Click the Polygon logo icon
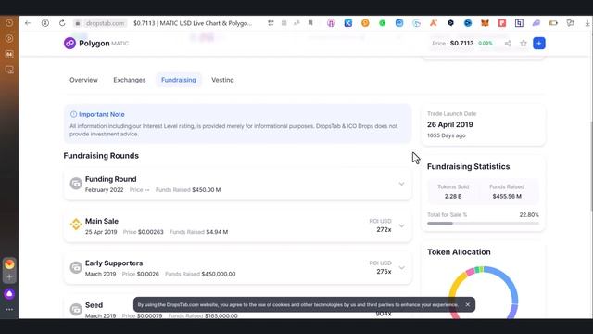 (69, 44)
